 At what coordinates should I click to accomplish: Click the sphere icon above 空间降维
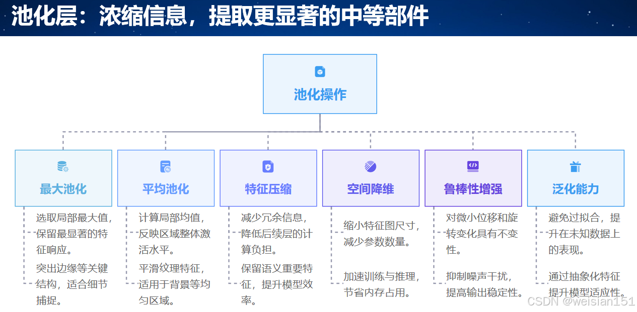[x=371, y=166]
